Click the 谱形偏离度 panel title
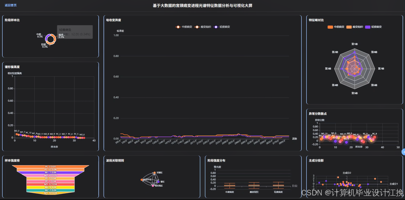Viewport: 405px width, 200px height. pos(12,67)
